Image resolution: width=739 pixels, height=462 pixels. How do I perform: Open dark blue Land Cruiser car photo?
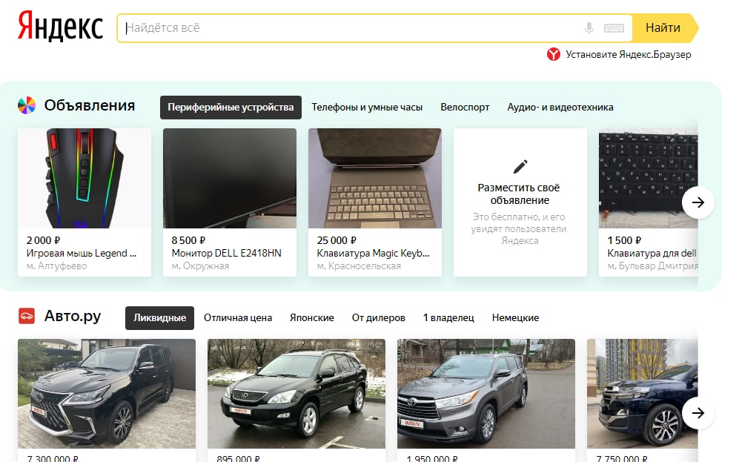(643, 394)
